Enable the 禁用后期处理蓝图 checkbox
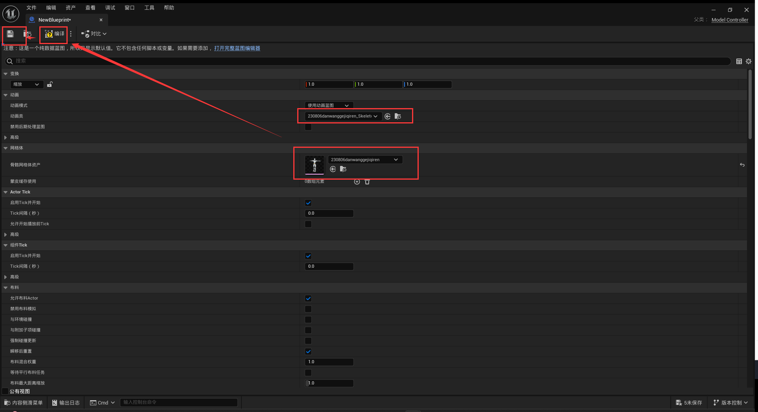This screenshot has width=758, height=412. tap(308, 127)
